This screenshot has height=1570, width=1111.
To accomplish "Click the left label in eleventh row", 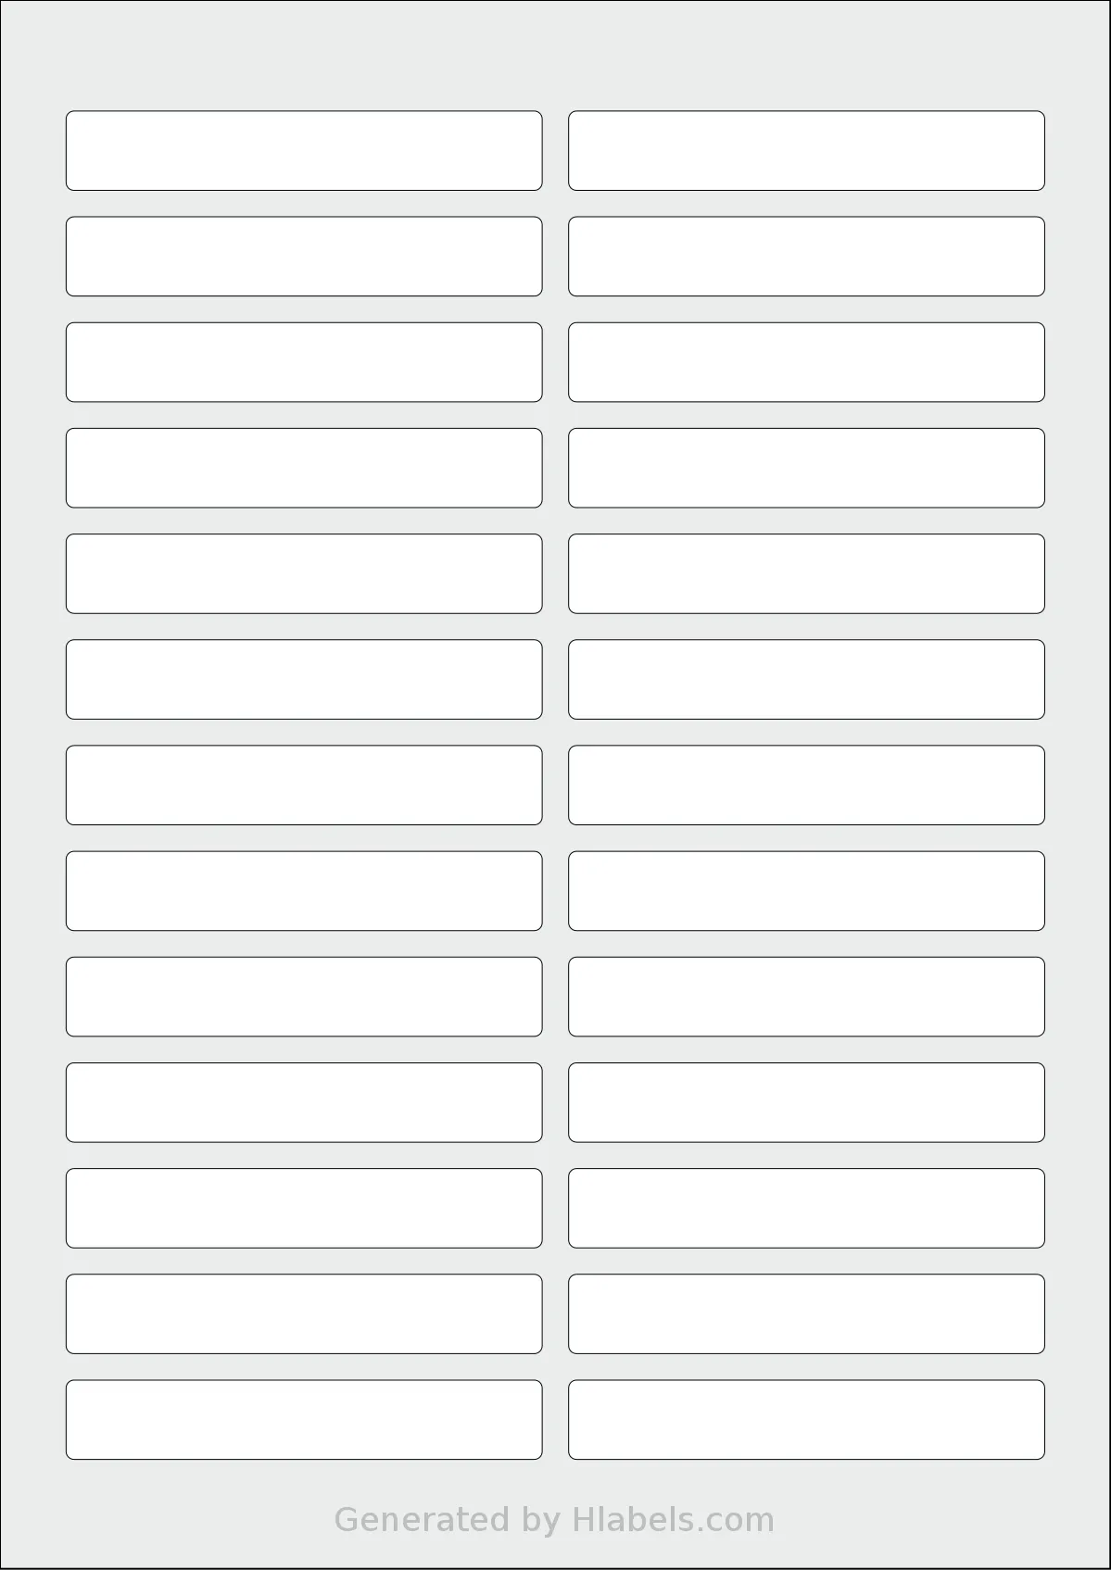I will 304,1207.
